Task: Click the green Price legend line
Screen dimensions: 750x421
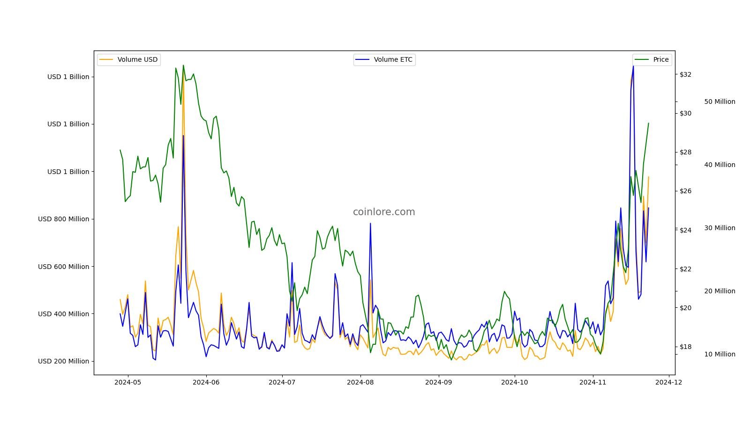Action: [642, 60]
